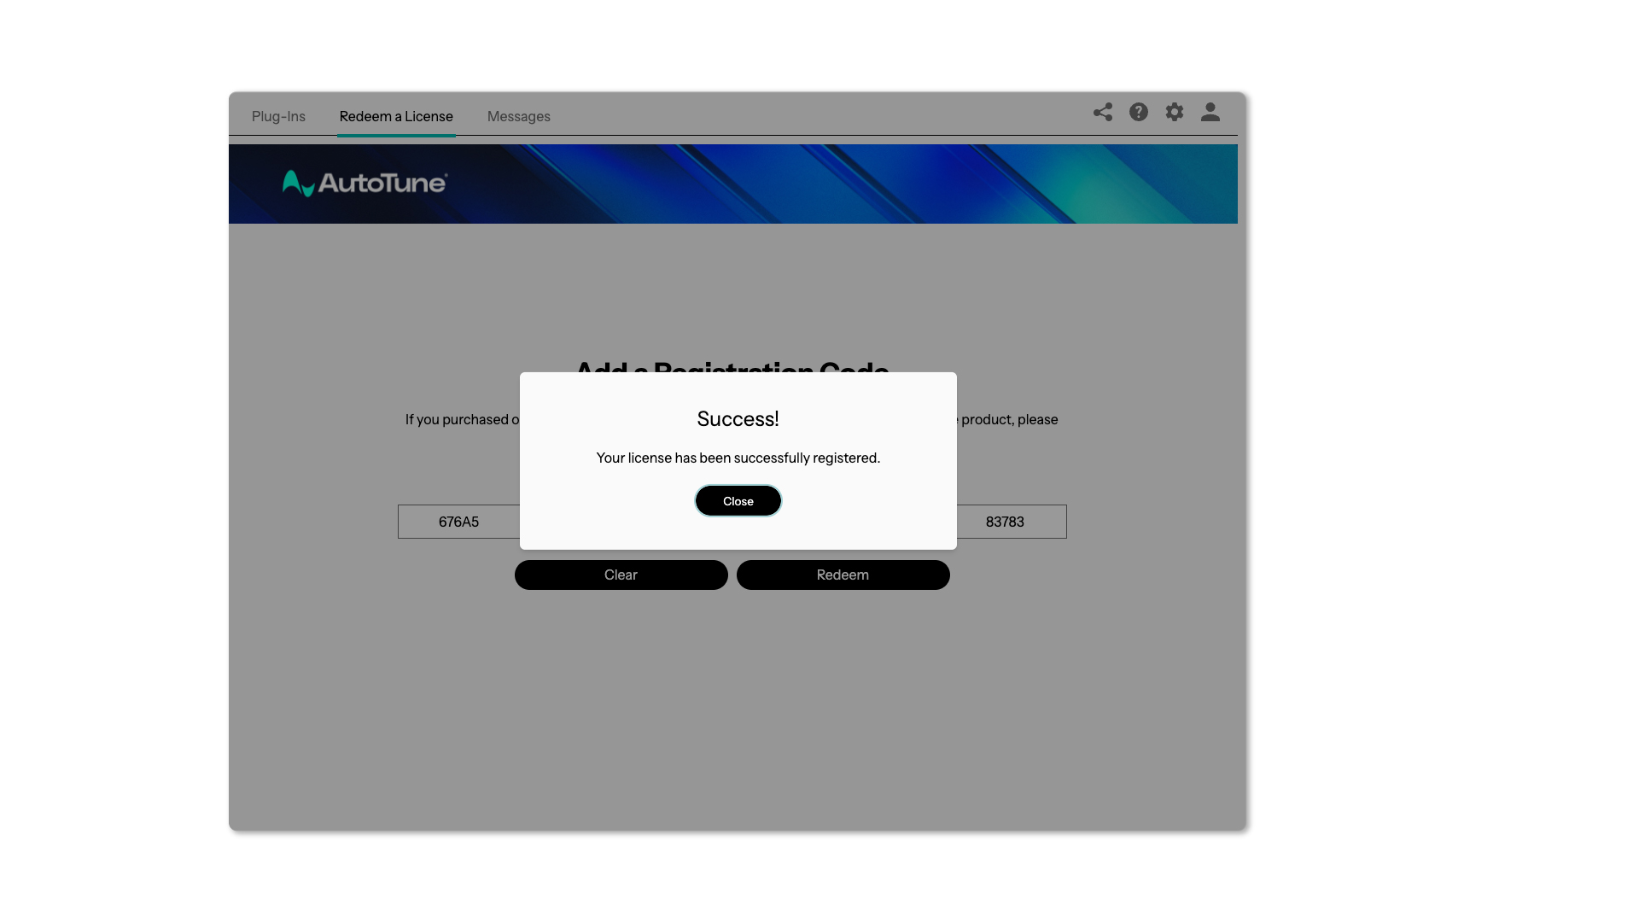This screenshot has width=1639, height=922.
Task: Click the 'product, please' text on right
Action: tap(1009, 419)
